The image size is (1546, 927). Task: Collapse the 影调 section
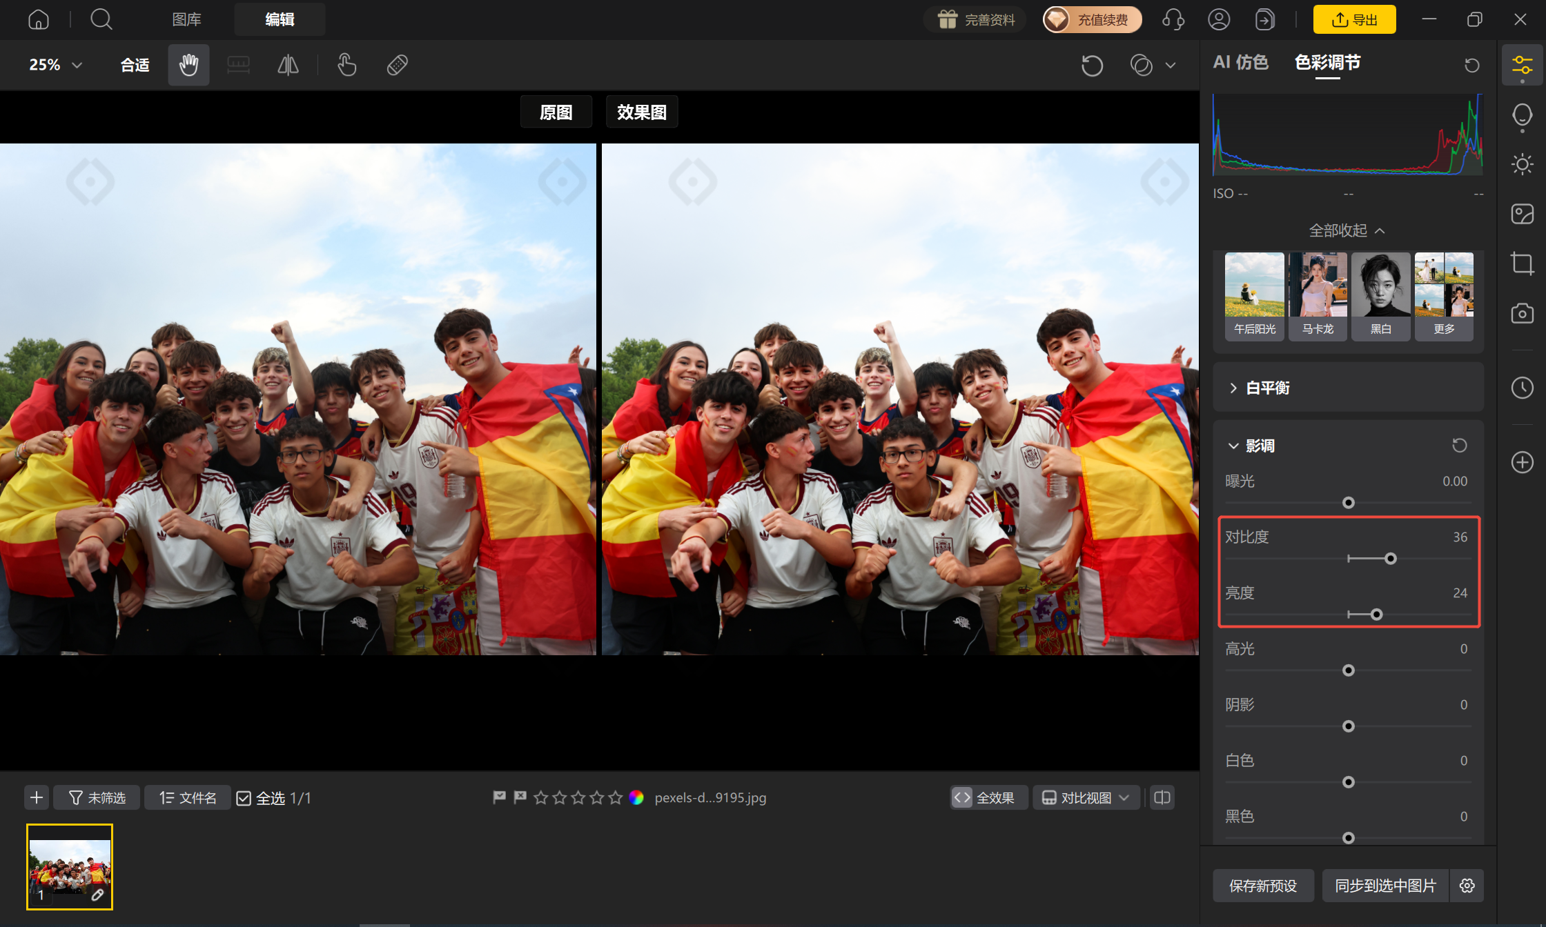click(1234, 446)
